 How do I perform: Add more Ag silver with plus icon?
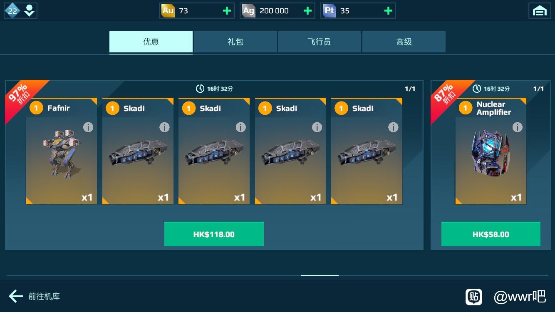(307, 11)
